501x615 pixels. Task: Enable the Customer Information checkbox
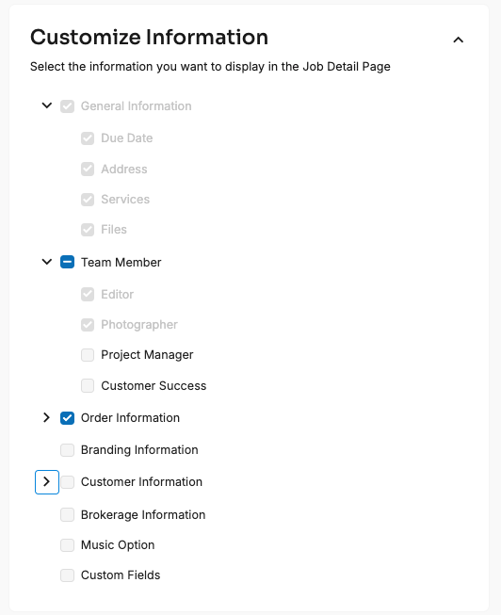pyautogui.click(x=68, y=482)
